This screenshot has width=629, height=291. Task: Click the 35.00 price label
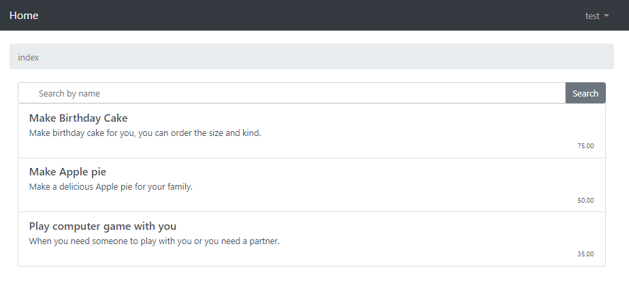tap(585, 254)
